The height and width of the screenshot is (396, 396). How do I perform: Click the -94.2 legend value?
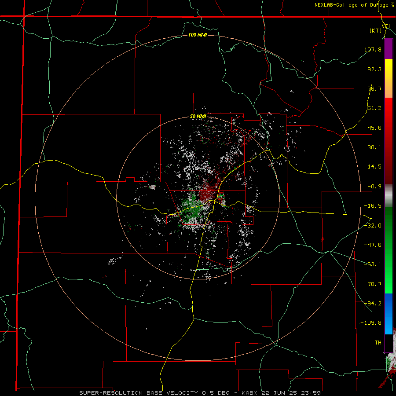click(x=373, y=304)
